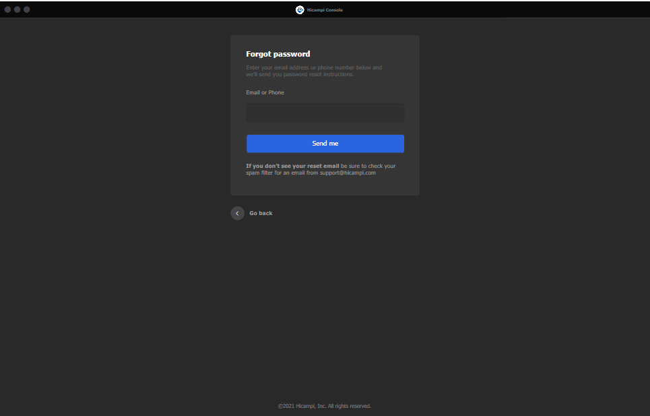Screen dimensions: 650x416
Task: Click the support@hicampi.com email address
Action: point(348,173)
